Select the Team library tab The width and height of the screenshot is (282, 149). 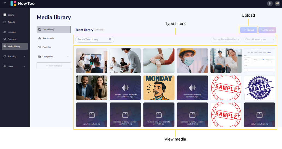coord(54,29)
